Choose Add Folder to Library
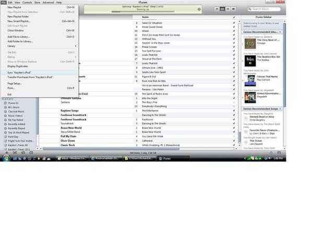 pos(40,41)
